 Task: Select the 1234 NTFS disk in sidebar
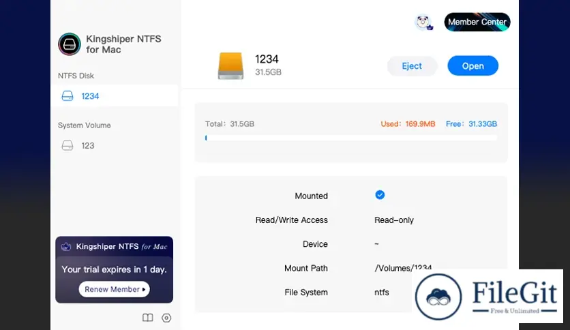coord(90,96)
